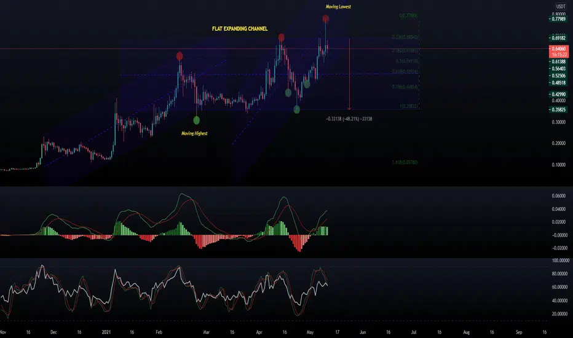Select the red current price label 0.64060
The image size is (573, 338).
pos(558,49)
